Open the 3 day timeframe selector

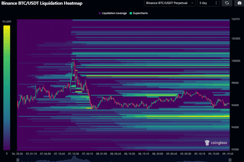click(x=209, y=3)
